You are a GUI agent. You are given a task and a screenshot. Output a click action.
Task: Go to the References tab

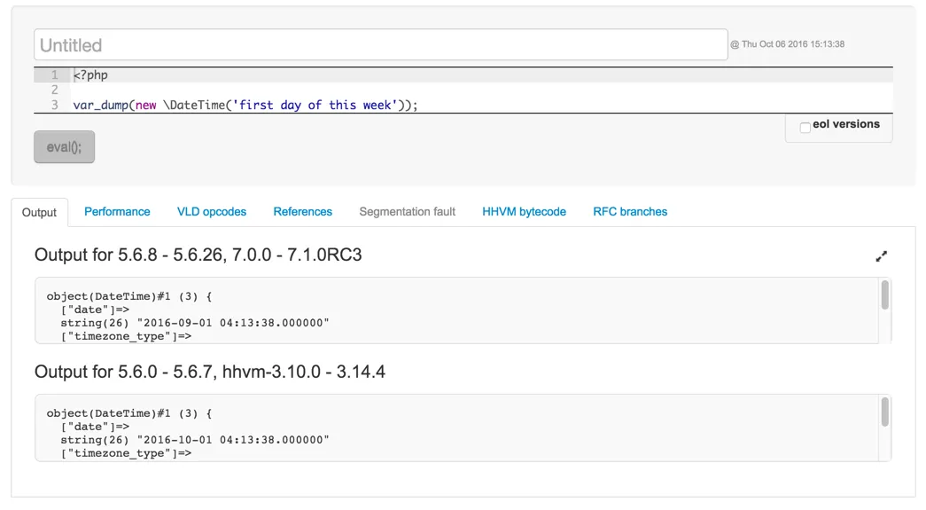[x=302, y=212]
